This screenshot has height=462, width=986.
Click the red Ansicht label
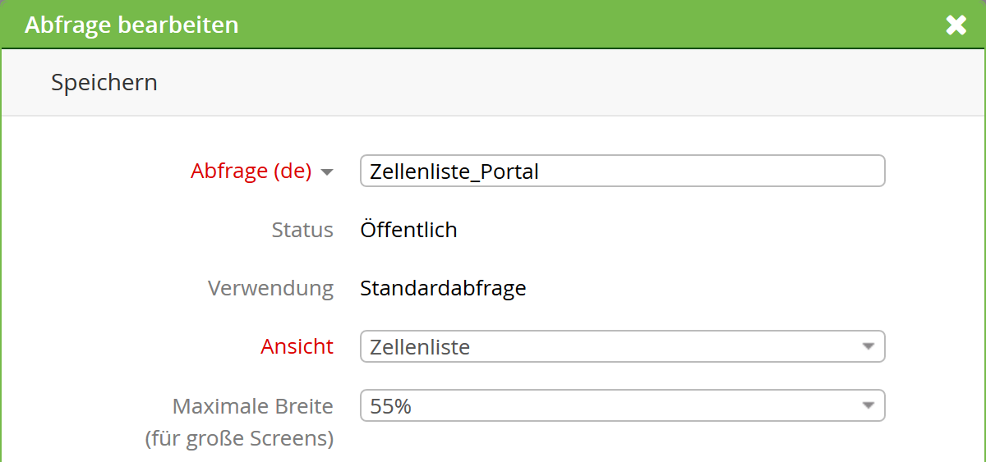coord(297,346)
